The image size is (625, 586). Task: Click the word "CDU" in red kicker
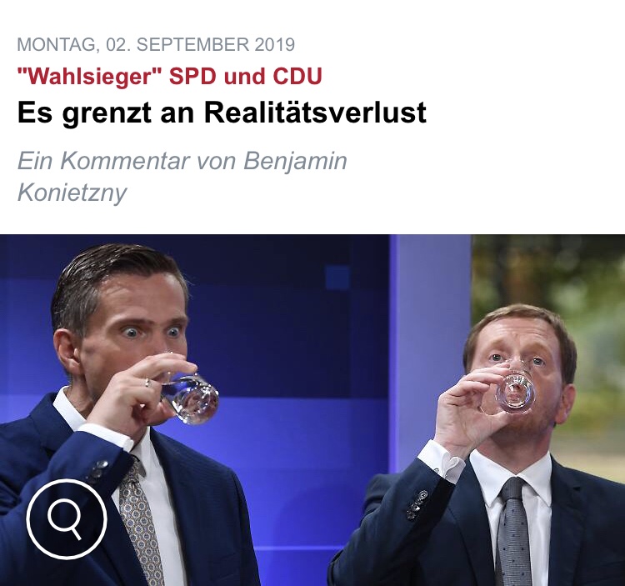point(297,77)
